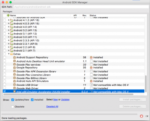Click the red stop icon in status bar
Screen dimensions: 150x121
tap(141, 116)
